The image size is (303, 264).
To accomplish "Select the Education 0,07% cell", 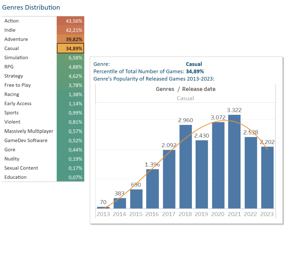I will coord(70,177).
